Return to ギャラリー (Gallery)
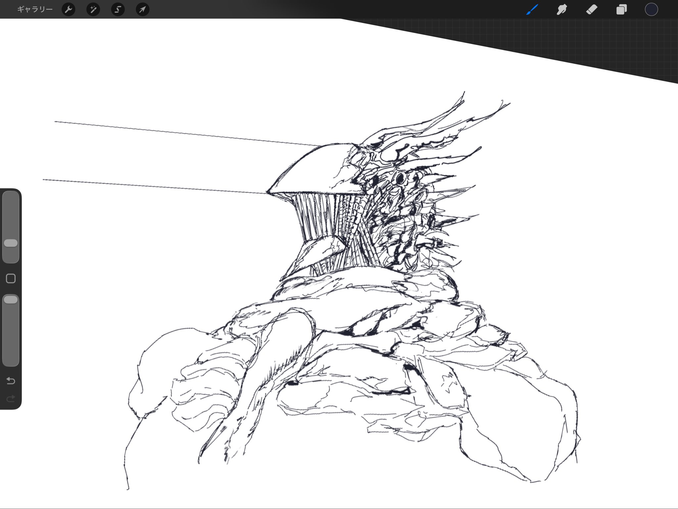 (x=35, y=10)
